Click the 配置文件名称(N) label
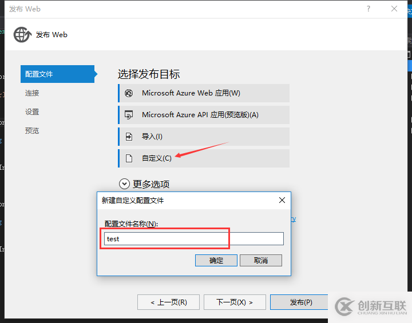Screen dimensions: 412x323 (131, 224)
